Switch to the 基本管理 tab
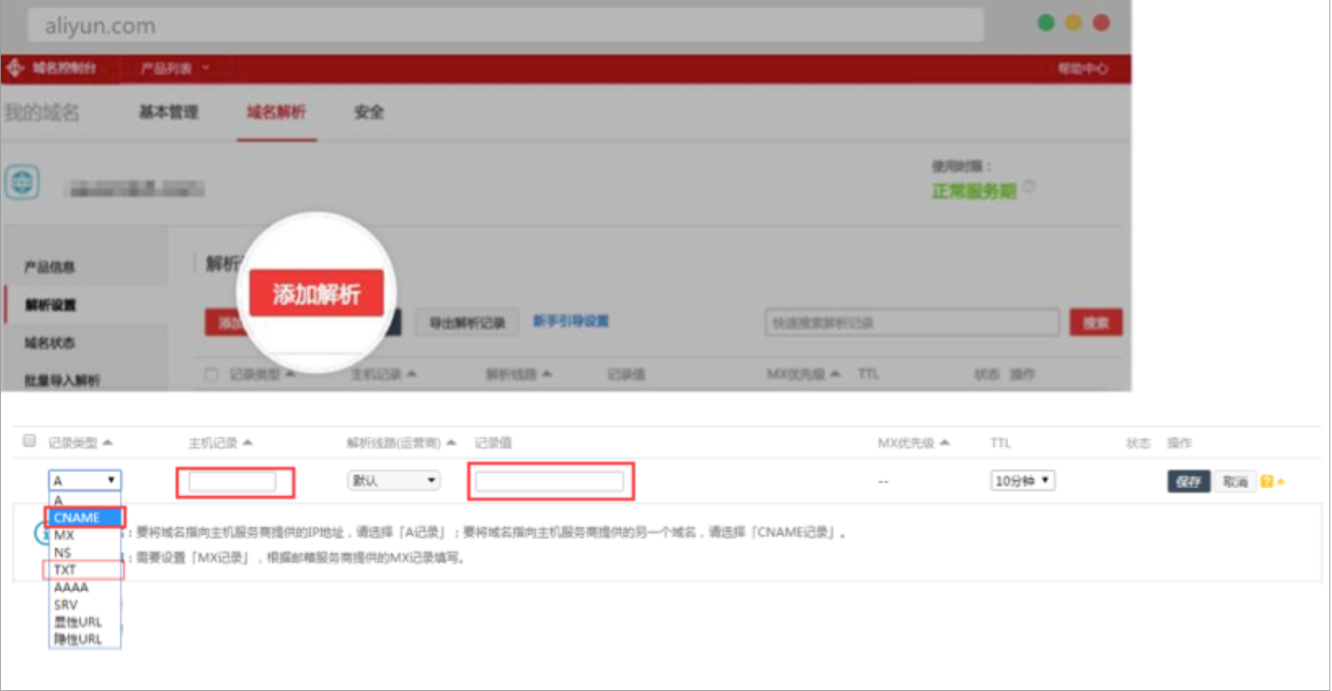 (x=169, y=112)
